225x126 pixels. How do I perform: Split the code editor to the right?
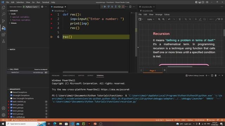(130, 7)
